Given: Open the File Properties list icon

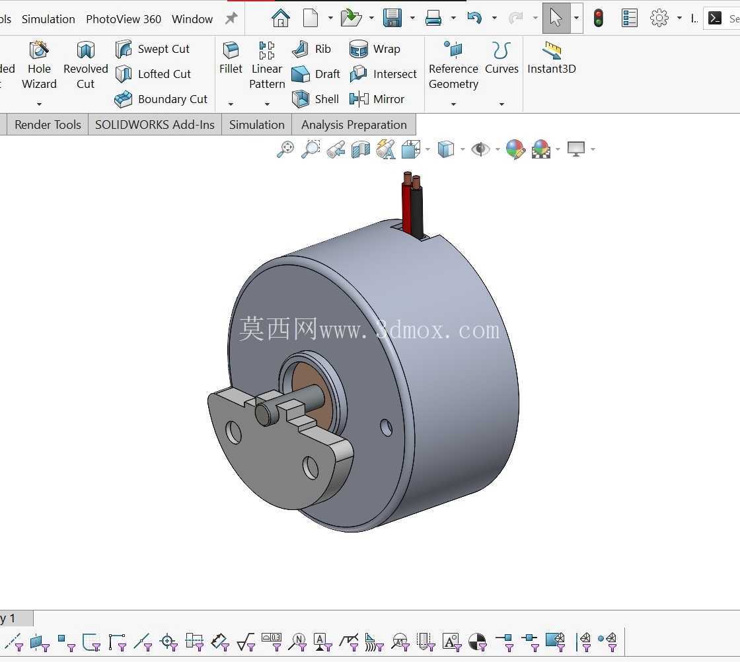Looking at the screenshot, I should pyautogui.click(x=629, y=18).
